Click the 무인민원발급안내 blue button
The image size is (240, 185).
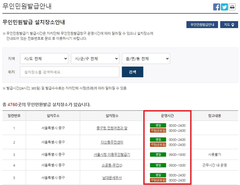pyautogui.click(x=202, y=25)
